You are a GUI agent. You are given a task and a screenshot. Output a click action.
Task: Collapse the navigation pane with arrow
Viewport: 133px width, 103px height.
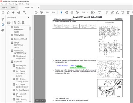click(x=33, y=59)
